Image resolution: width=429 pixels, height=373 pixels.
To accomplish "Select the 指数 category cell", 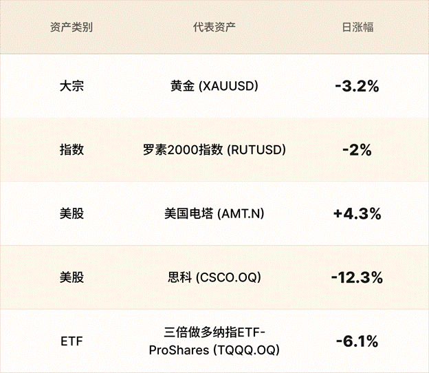I will 71,149.
